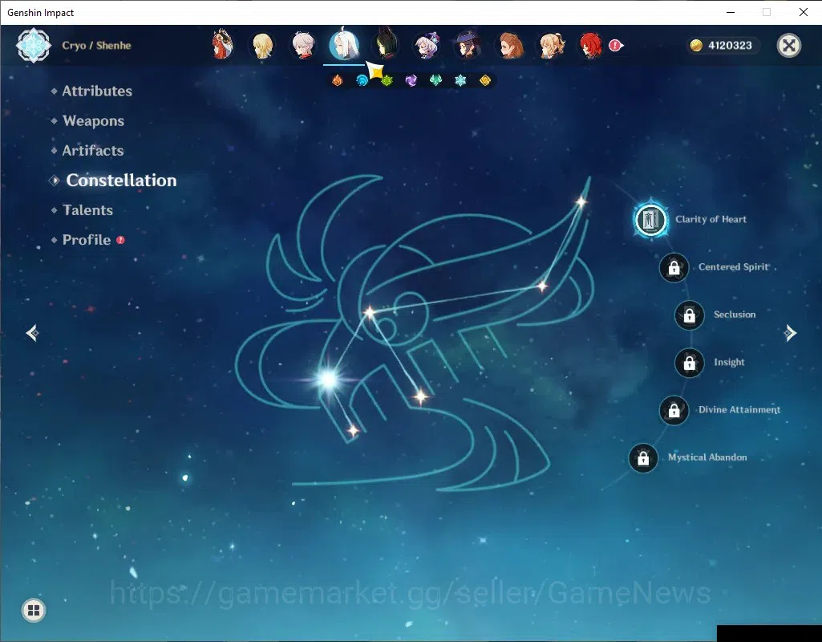Open the character grid view button
822x642 pixels.
tap(34, 610)
